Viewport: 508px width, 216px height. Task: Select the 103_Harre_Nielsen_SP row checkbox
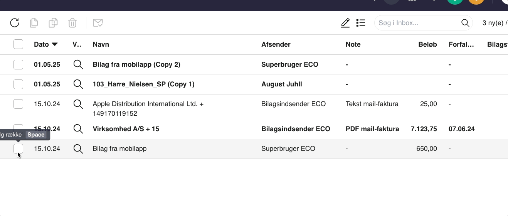[x=18, y=84]
